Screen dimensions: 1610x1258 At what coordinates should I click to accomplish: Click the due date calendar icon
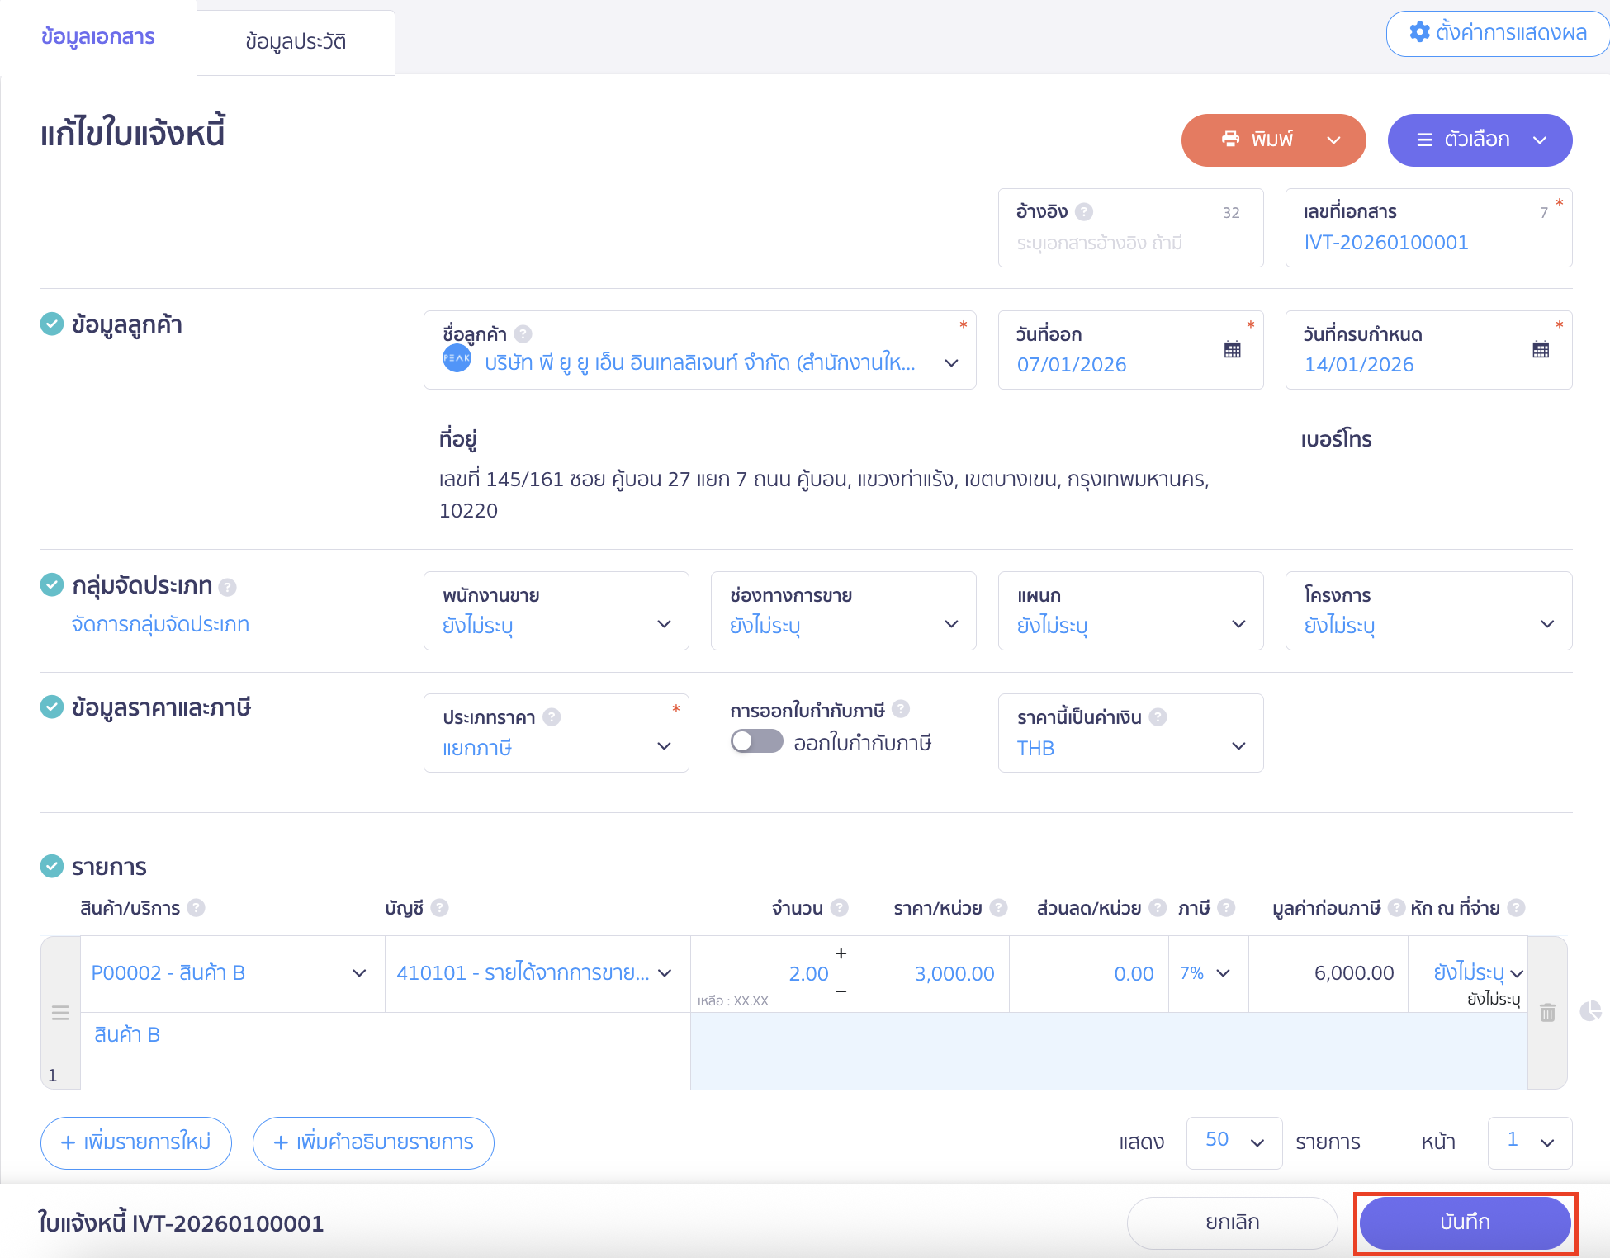click(1540, 349)
